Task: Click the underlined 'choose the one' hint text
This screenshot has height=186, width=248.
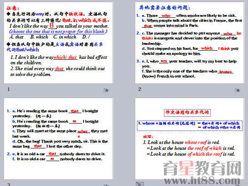Action: pos(58,31)
